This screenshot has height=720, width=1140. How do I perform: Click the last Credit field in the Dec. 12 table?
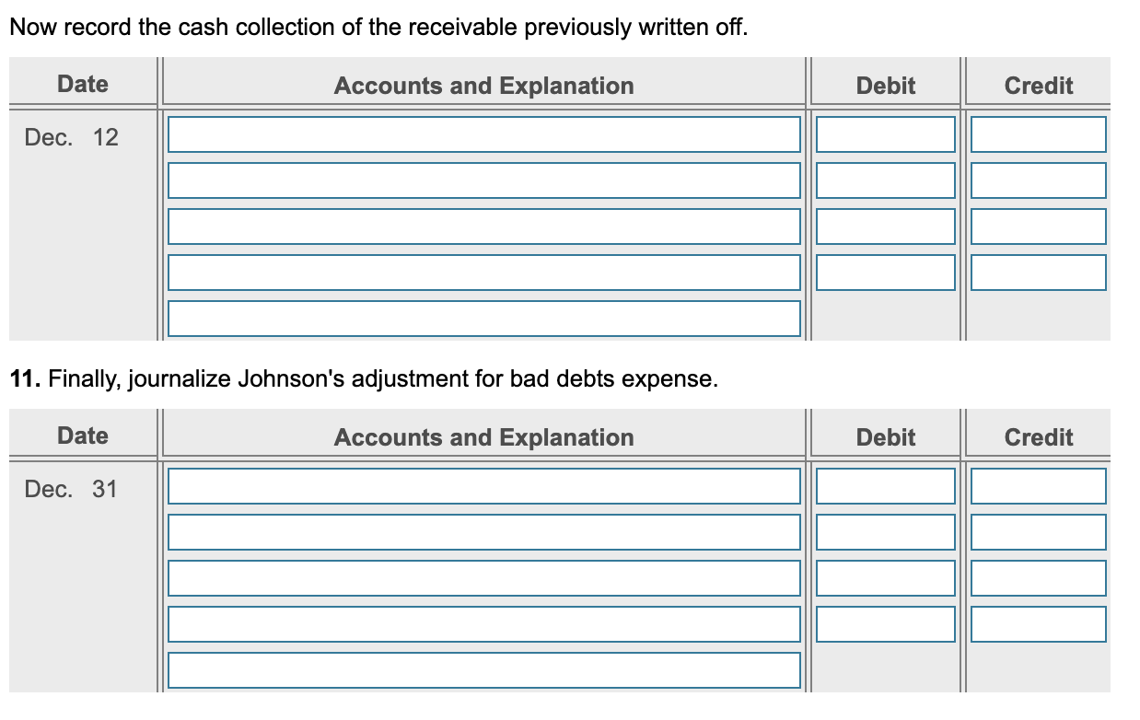(x=1037, y=272)
